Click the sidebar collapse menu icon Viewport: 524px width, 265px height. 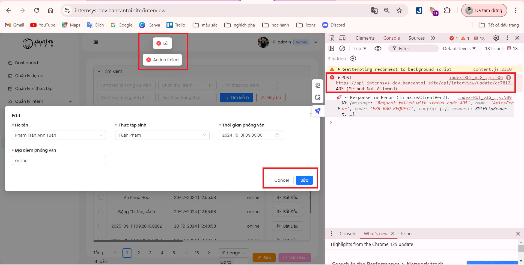click(x=96, y=42)
